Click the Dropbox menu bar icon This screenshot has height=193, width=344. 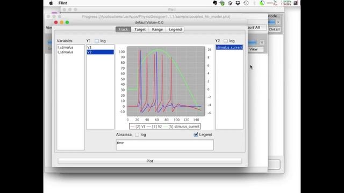pyautogui.click(x=238, y=3)
